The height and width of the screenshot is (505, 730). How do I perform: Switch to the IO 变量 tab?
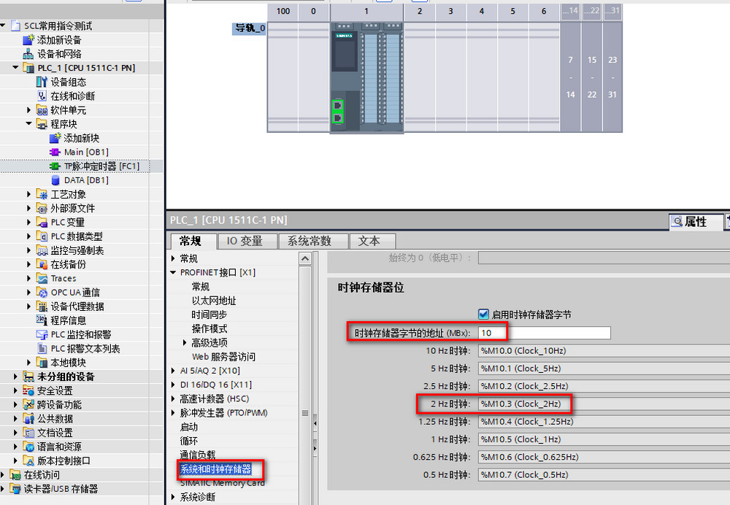246,241
